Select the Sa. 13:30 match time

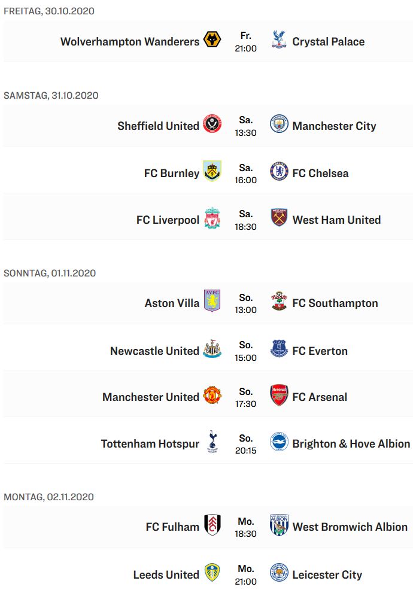click(x=245, y=126)
